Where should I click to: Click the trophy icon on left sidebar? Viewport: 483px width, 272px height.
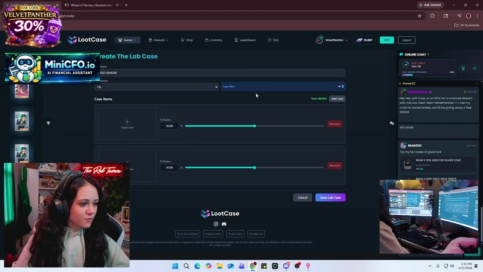click(x=48, y=123)
